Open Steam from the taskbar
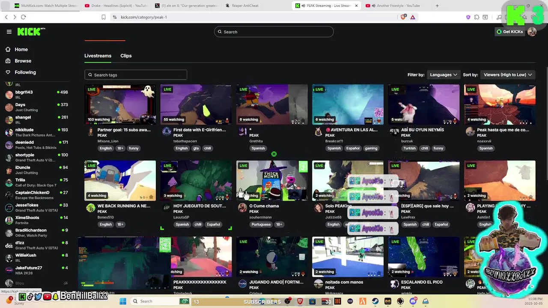Screen dimensions: 548x308 [375, 302]
